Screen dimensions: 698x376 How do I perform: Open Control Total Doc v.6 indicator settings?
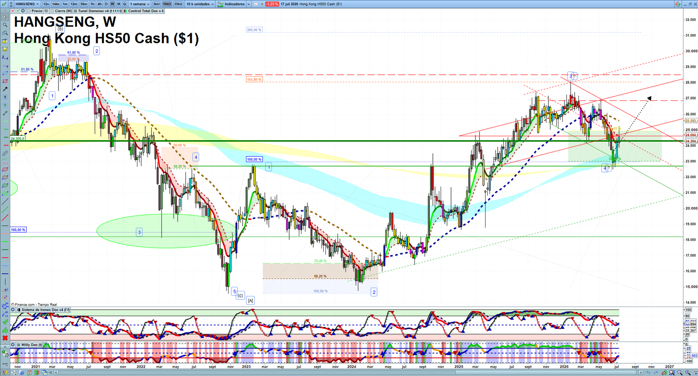(144, 10)
